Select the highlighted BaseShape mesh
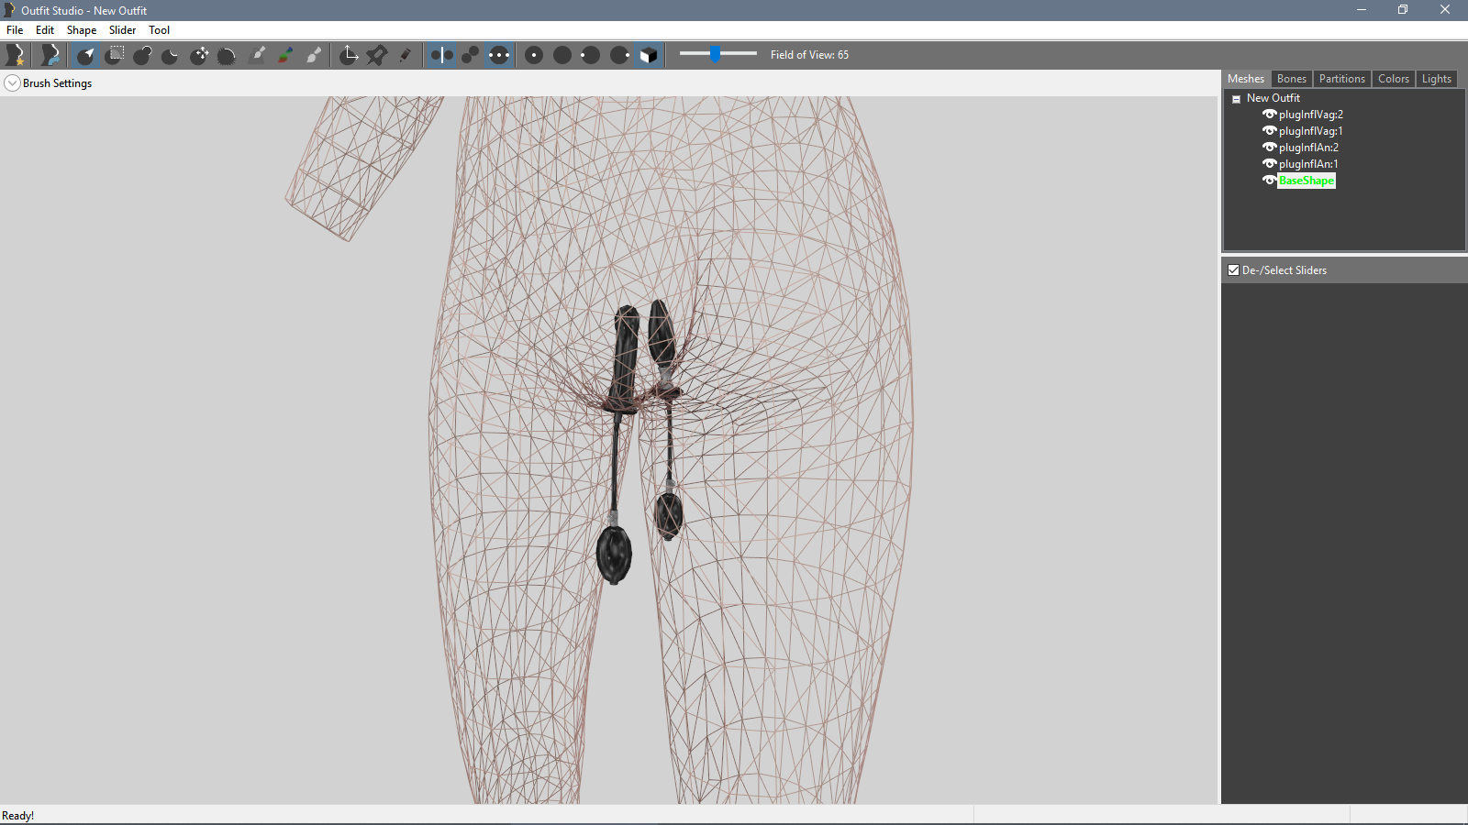 coord(1307,181)
